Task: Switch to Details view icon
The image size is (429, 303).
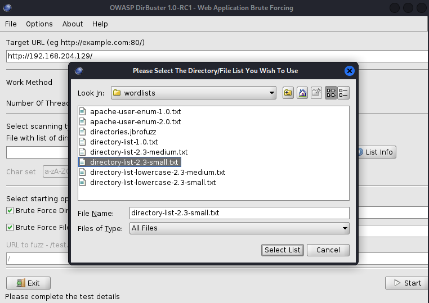Action: (x=343, y=93)
